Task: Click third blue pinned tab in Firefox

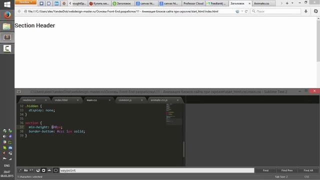Action: pos(56,3)
